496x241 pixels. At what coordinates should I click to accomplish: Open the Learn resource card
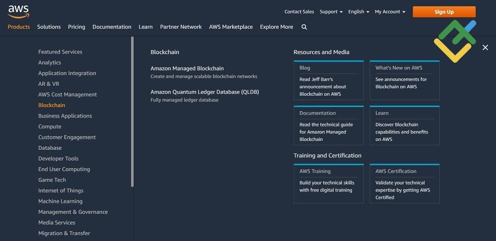click(x=405, y=125)
